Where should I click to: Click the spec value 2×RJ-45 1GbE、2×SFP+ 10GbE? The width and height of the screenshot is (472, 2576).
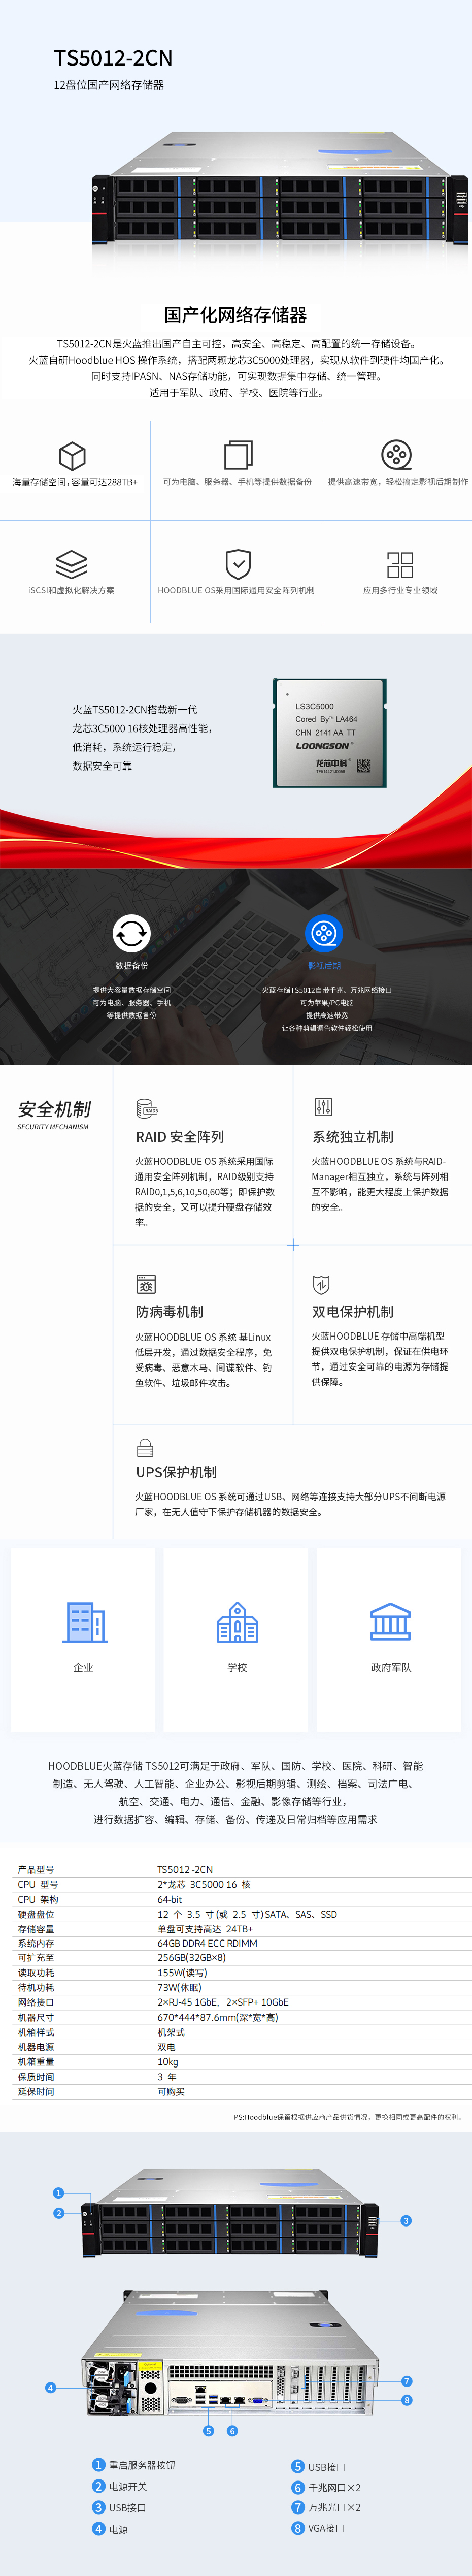coord(223,2002)
